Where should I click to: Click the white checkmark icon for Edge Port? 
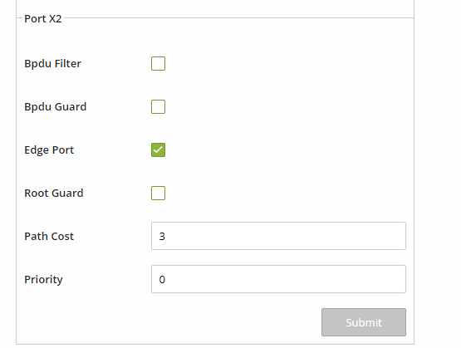(x=158, y=149)
